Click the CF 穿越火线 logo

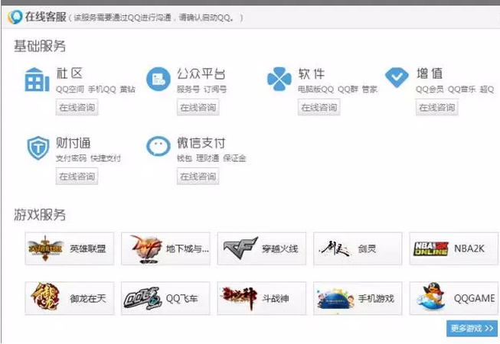click(240, 248)
